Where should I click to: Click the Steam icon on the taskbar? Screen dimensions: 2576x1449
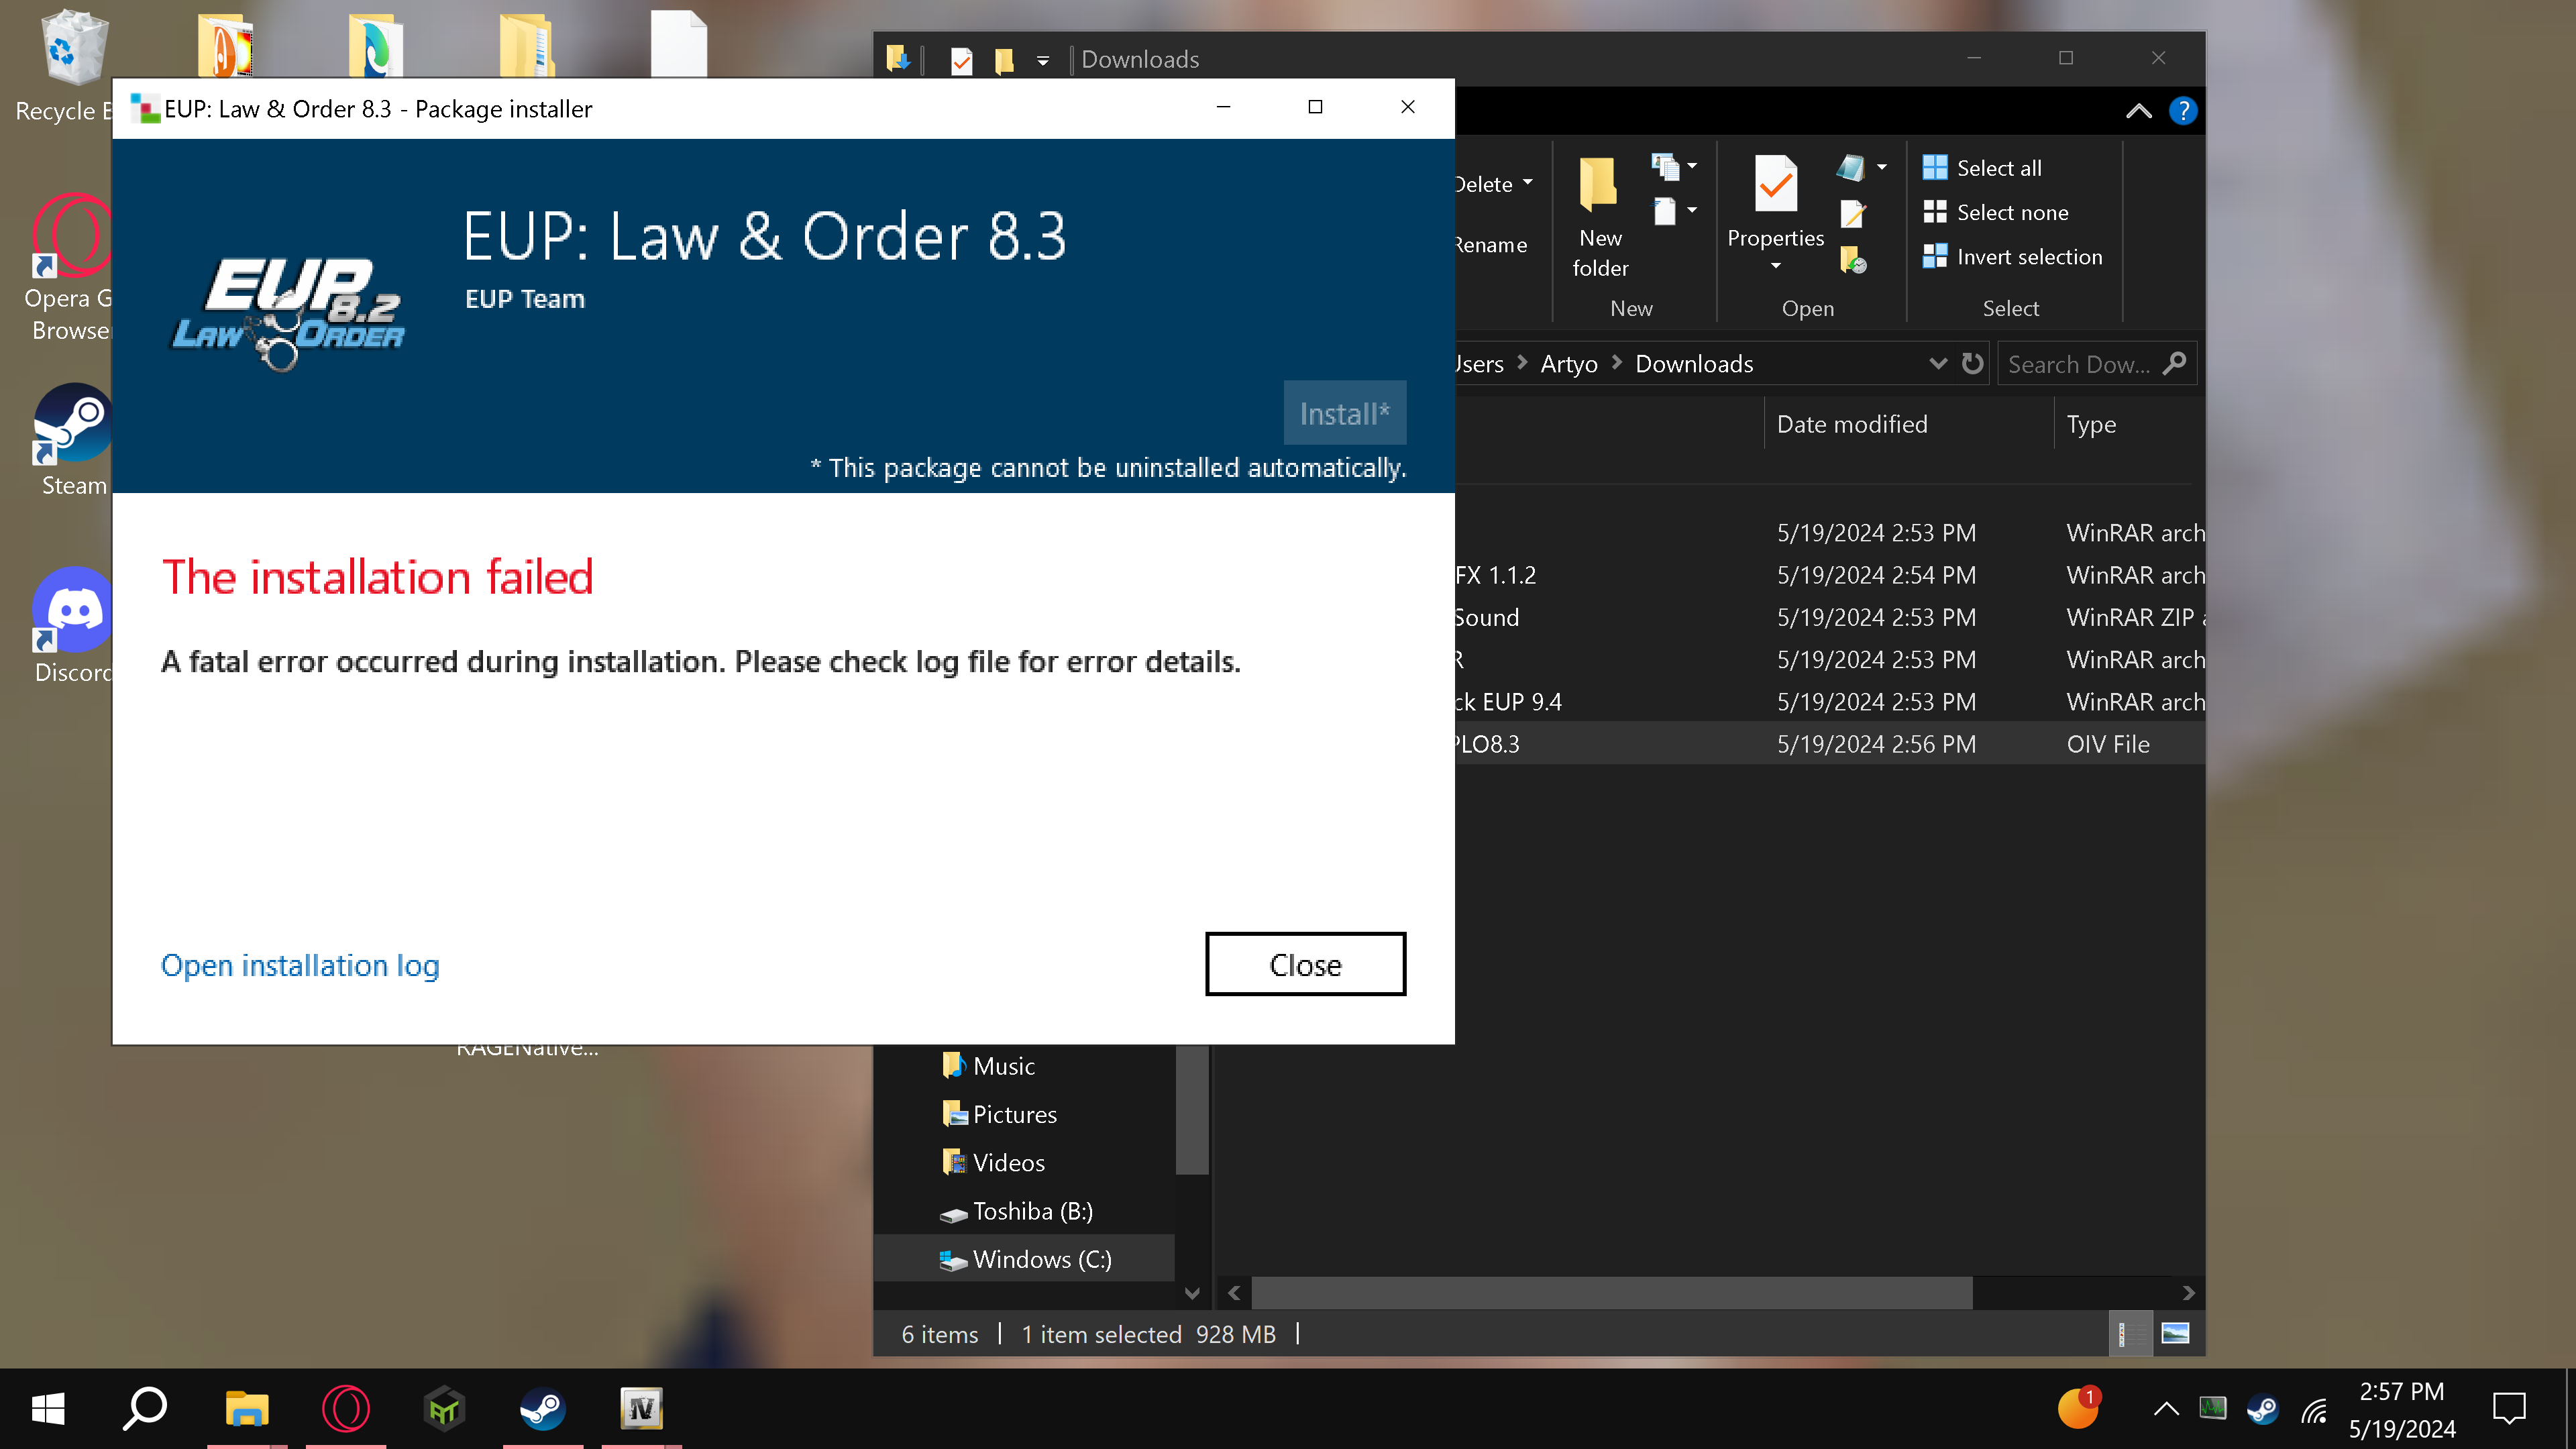pyautogui.click(x=542, y=1409)
